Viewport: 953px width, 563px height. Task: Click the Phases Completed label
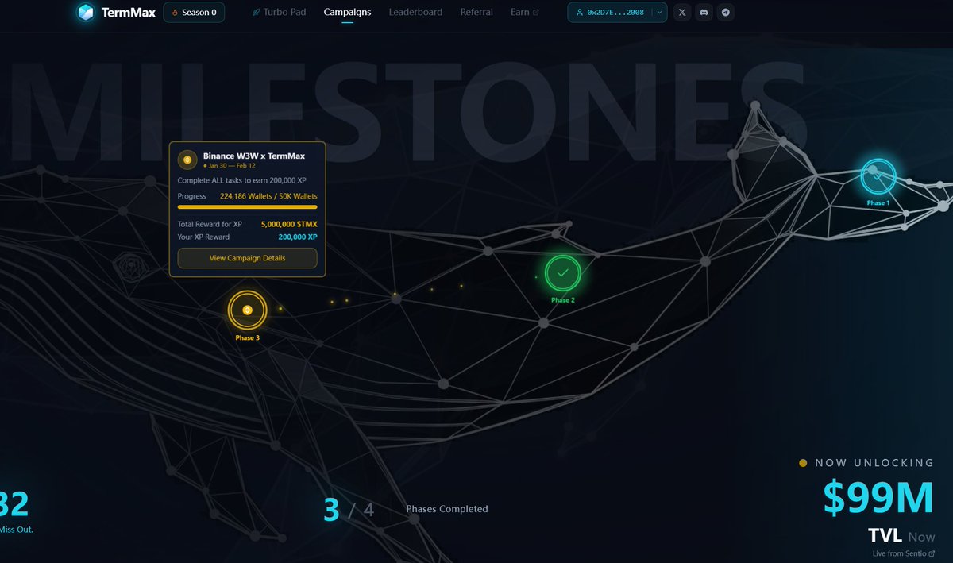click(447, 509)
